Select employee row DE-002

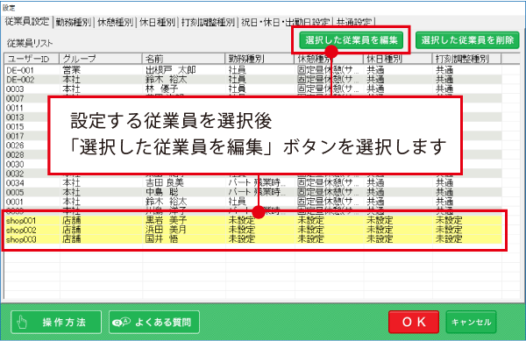(x=253, y=80)
